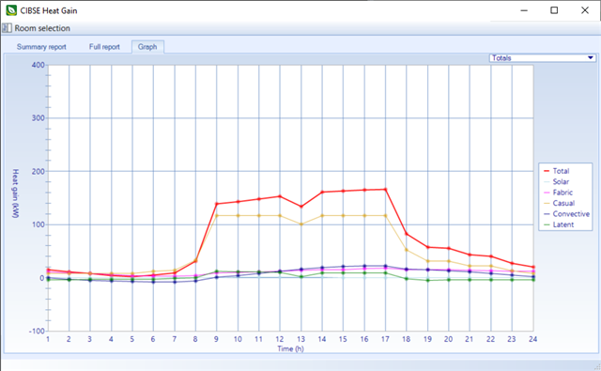Click the green Latent color marker in legend
The image size is (601, 371).
[547, 224]
